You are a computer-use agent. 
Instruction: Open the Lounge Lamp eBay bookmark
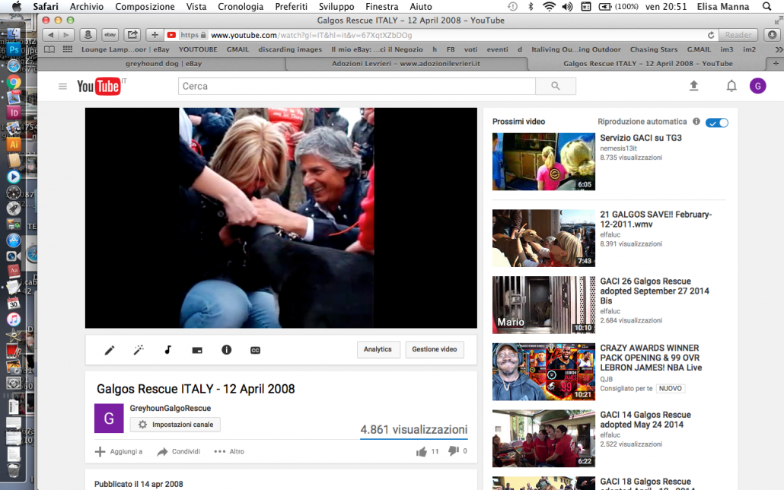click(x=125, y=49)
